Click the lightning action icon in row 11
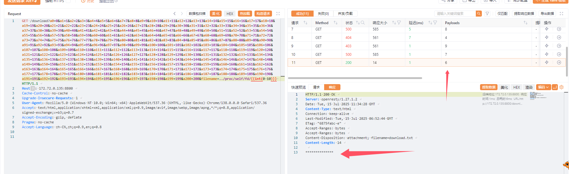Image resolution: width=569 pixels, height=174 pixels. point(546,62)
